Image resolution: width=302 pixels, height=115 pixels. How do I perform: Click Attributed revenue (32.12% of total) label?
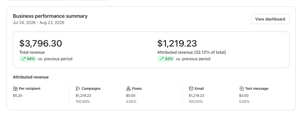[x=192, y=52]
